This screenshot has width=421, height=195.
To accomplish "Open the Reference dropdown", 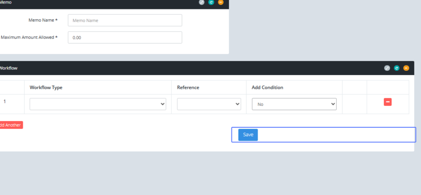I will pos(209,104).
